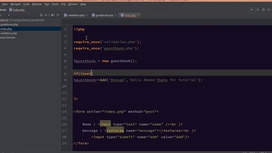
Task: Click line number 13 in the gutter
Action: [64, 105]
